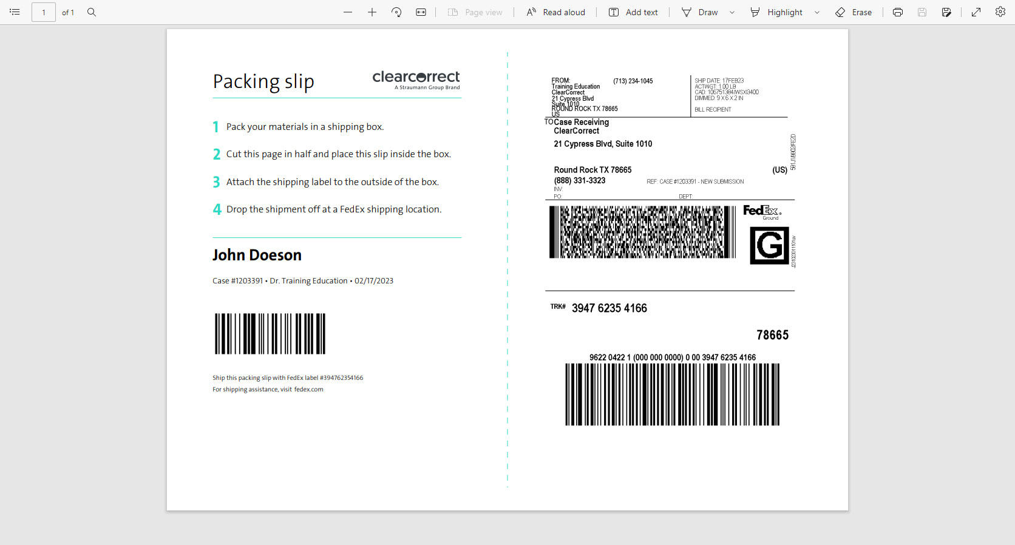Toggle fit to width view
Image resolution: width=1015 pixels, height=545 pixels.
point(421,12)
